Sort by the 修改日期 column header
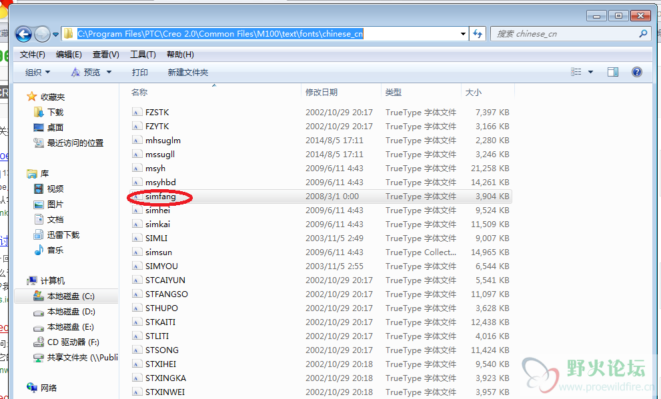 tap(321, 92)
